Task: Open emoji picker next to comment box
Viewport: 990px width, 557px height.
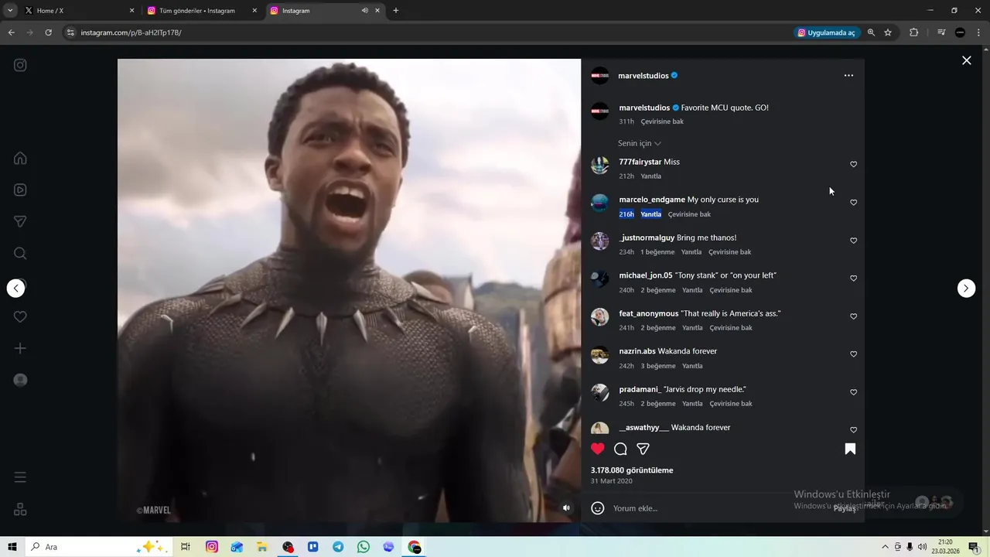Action: coord(597,508)
